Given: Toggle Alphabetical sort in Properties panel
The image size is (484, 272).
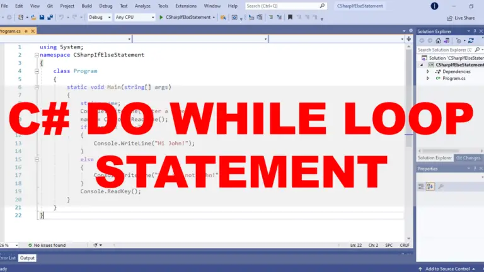Looking at the screenshot, I should pyautogui.click(x=430, y=186).
